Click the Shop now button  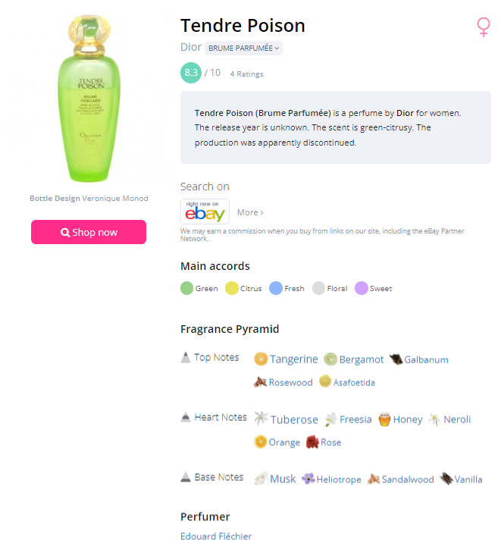point(89,232)
